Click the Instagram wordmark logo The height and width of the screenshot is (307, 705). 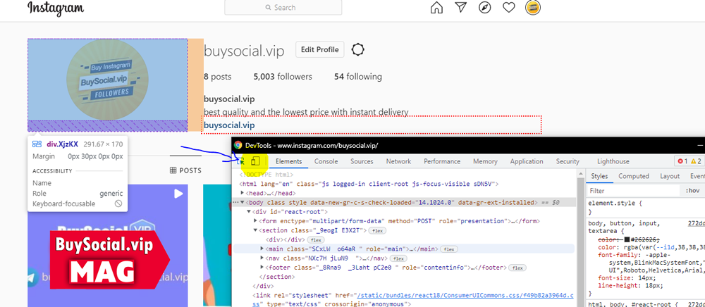coord(56,8)
